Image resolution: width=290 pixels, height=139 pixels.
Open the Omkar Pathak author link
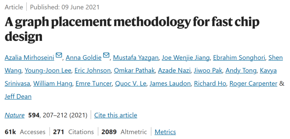(134, 71)
